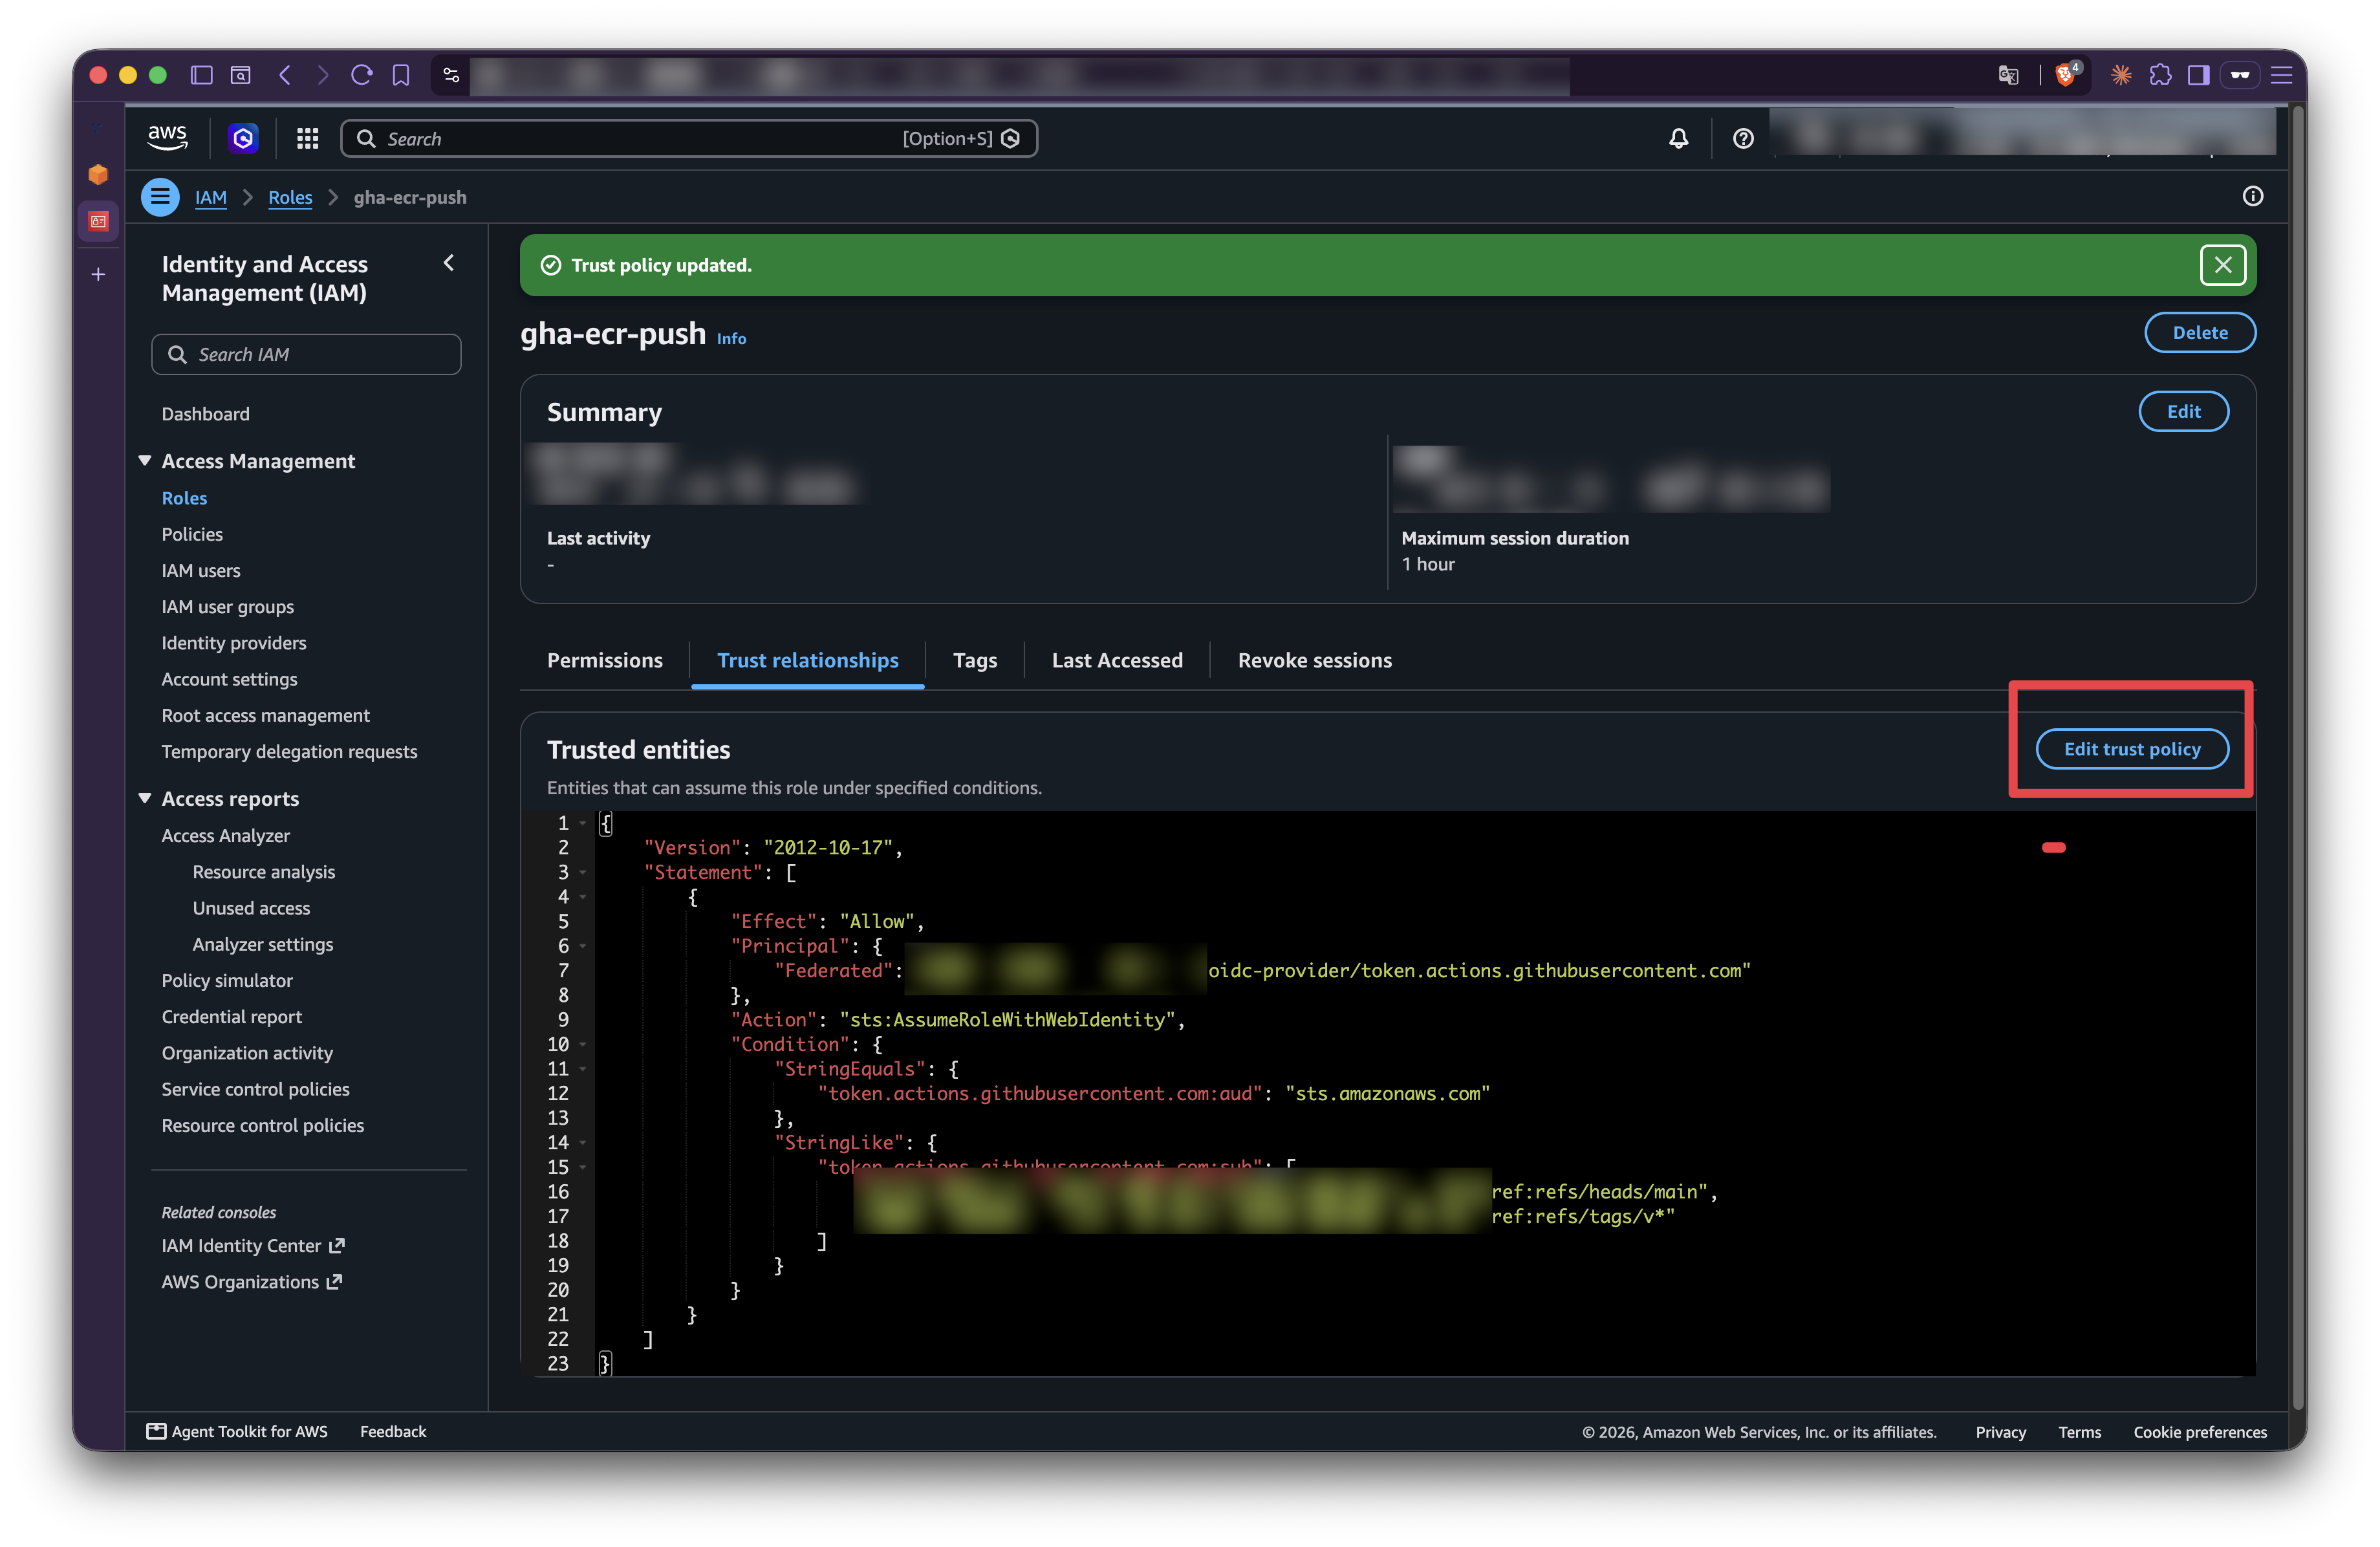This screenshot has height=1547, width=2380.
Task: Click the Agent Toolkit for AWS icon
Action: 156,1431
